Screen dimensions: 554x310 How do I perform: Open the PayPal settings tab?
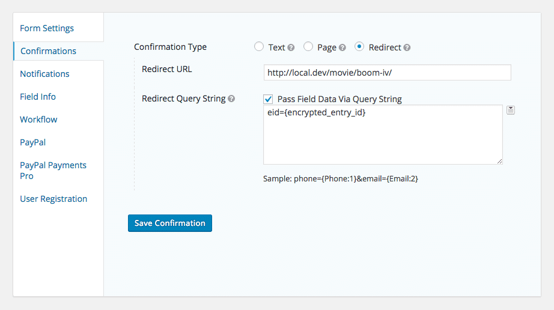tap(32, 142)
